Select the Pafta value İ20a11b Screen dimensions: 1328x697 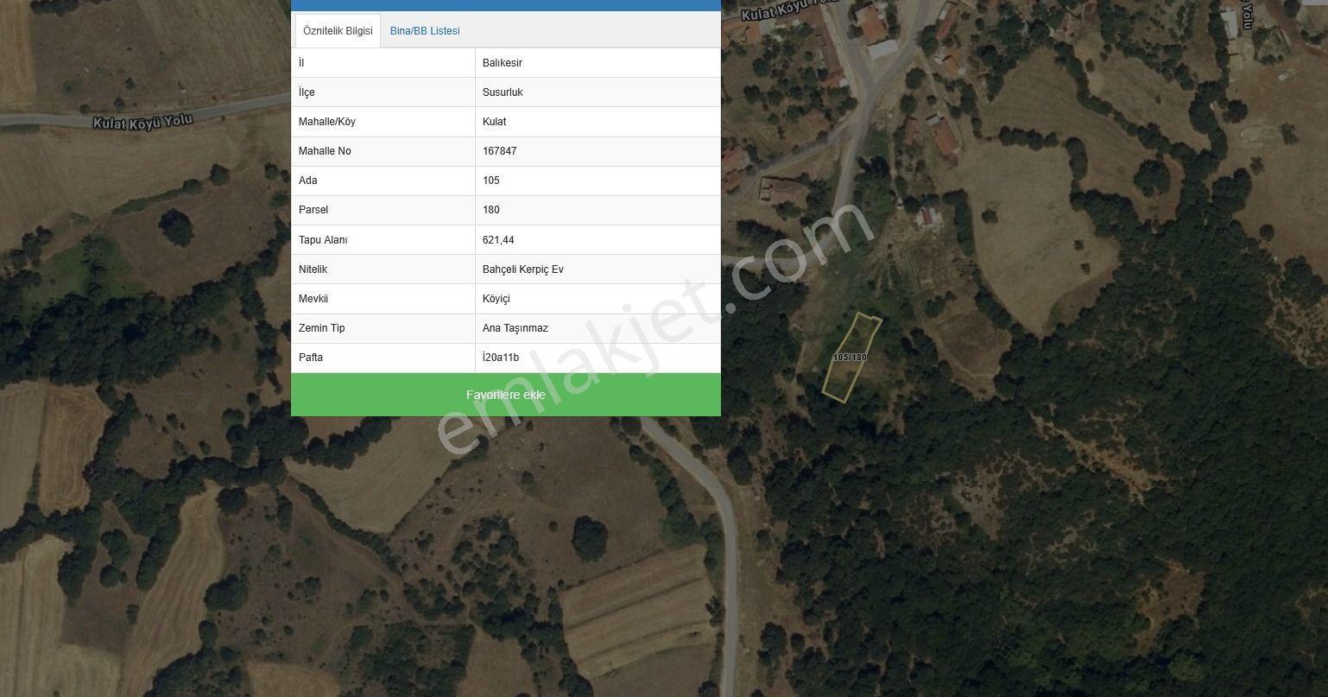pyautogui.click(x=501, y=358)
